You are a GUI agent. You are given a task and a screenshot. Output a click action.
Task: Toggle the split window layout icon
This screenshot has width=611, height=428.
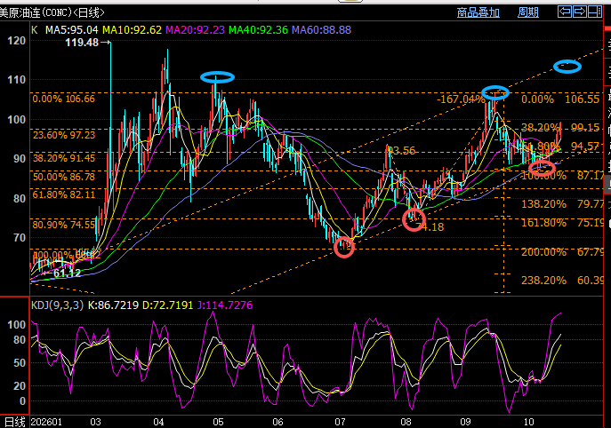[x=595, y=12]
